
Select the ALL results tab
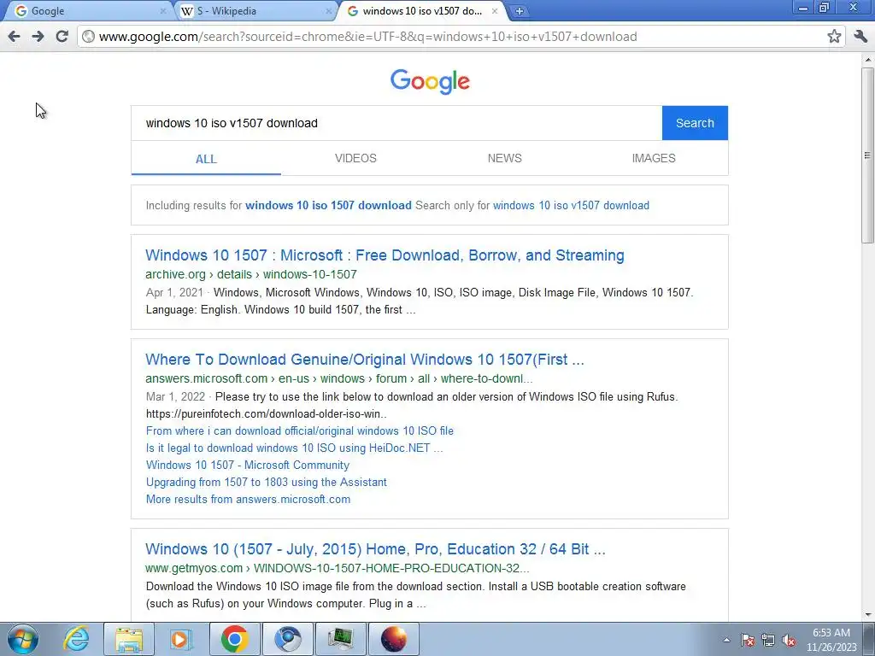(206, 159)
